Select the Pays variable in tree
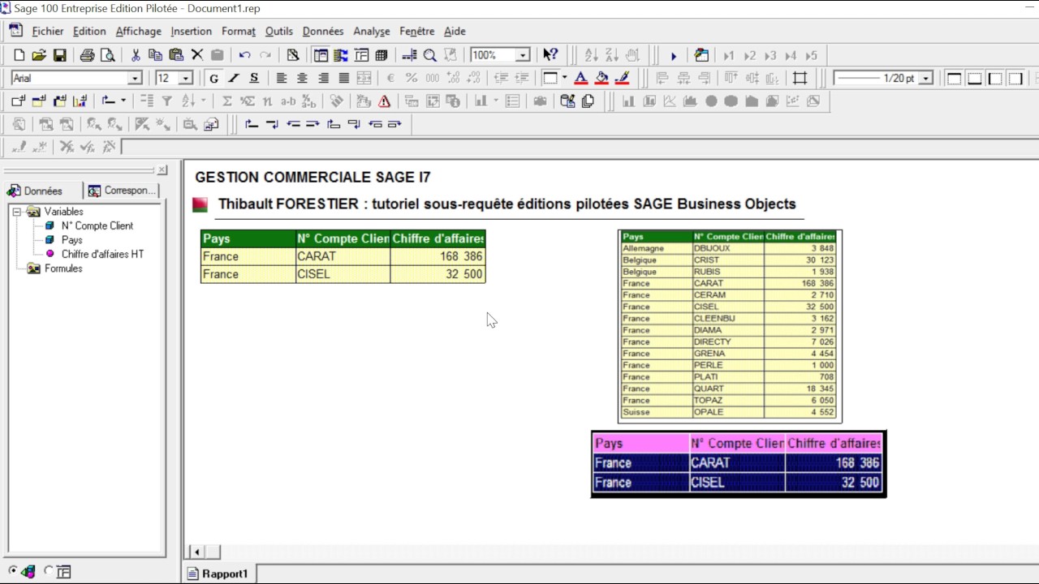Screen dimensions: 1039x584 click(71, 240)
